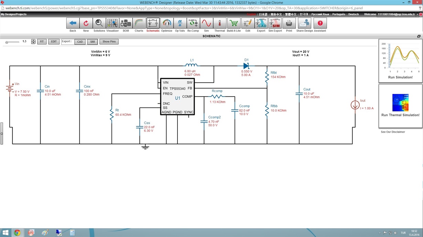The image size is (423, 237).
Task: Select diode D1 on schematic
Action: coord(246,66)
